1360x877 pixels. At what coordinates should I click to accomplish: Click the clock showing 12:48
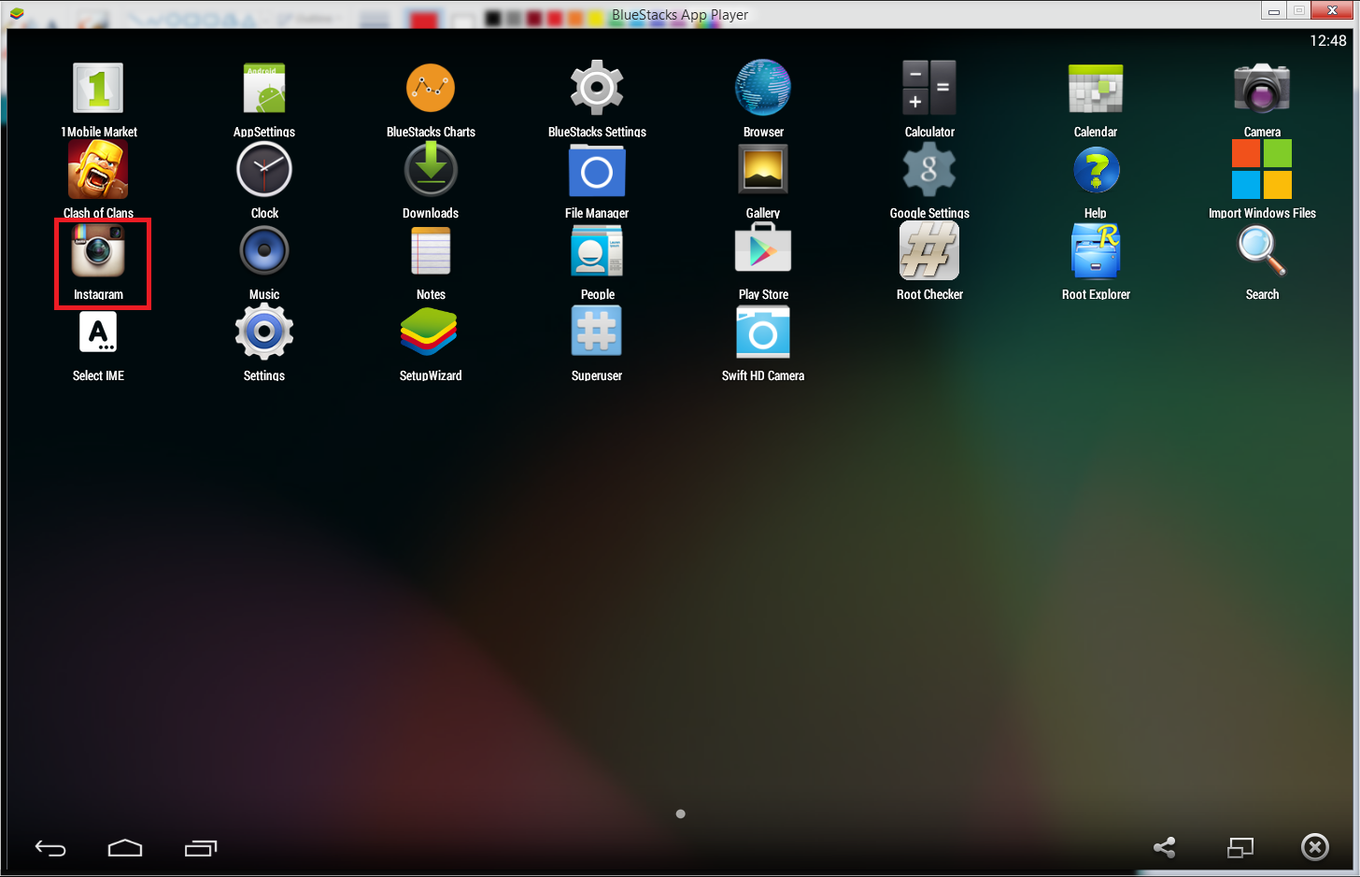click(1327, 40)
